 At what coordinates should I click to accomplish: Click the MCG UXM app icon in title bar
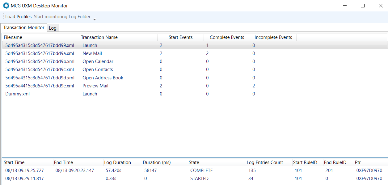pyautogui.click(x=6, y=6)
